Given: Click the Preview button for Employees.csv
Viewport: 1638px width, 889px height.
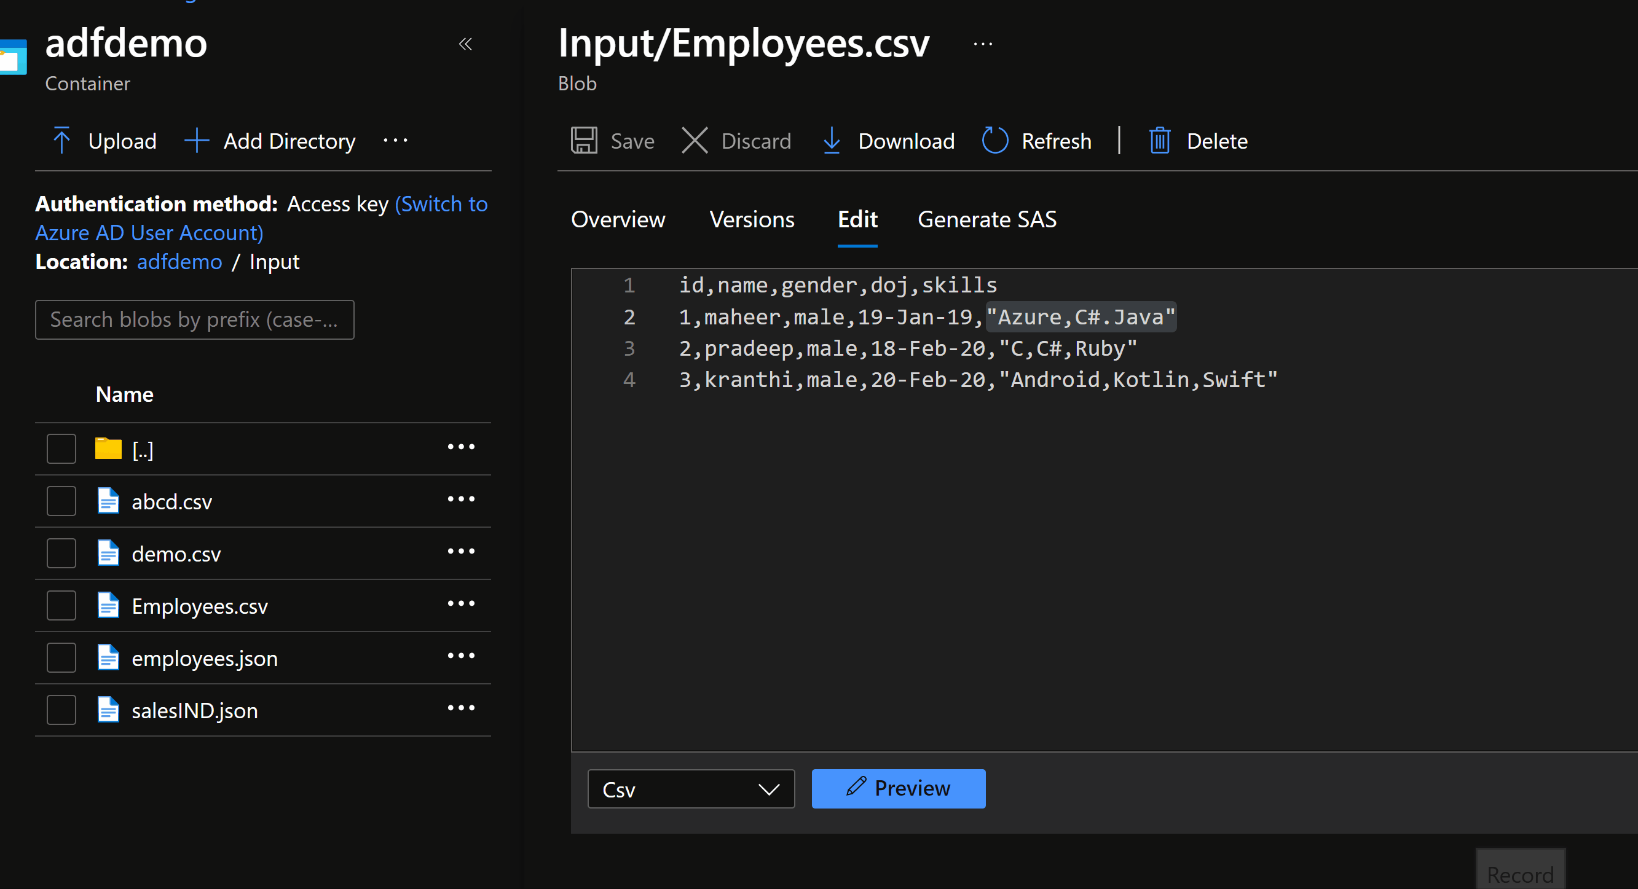Looking at the screenshot, I should (x=899, y=788).
